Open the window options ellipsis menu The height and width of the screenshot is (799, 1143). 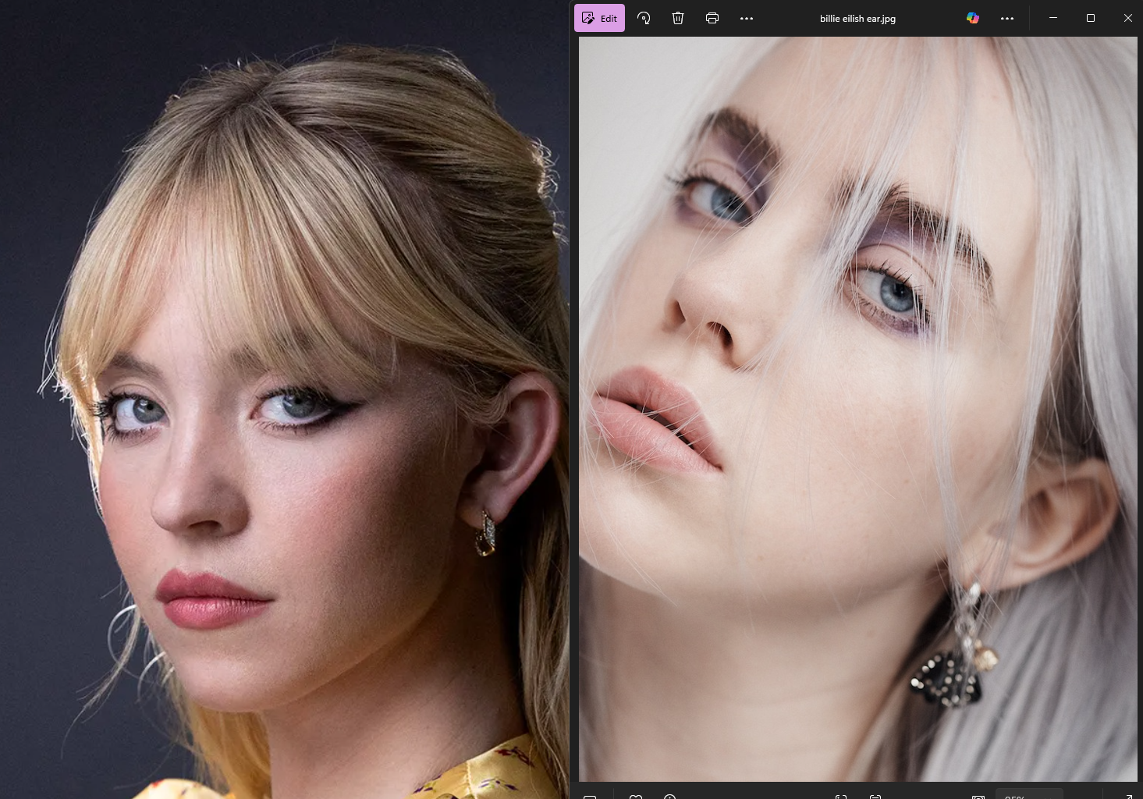tap(1006, 18)
